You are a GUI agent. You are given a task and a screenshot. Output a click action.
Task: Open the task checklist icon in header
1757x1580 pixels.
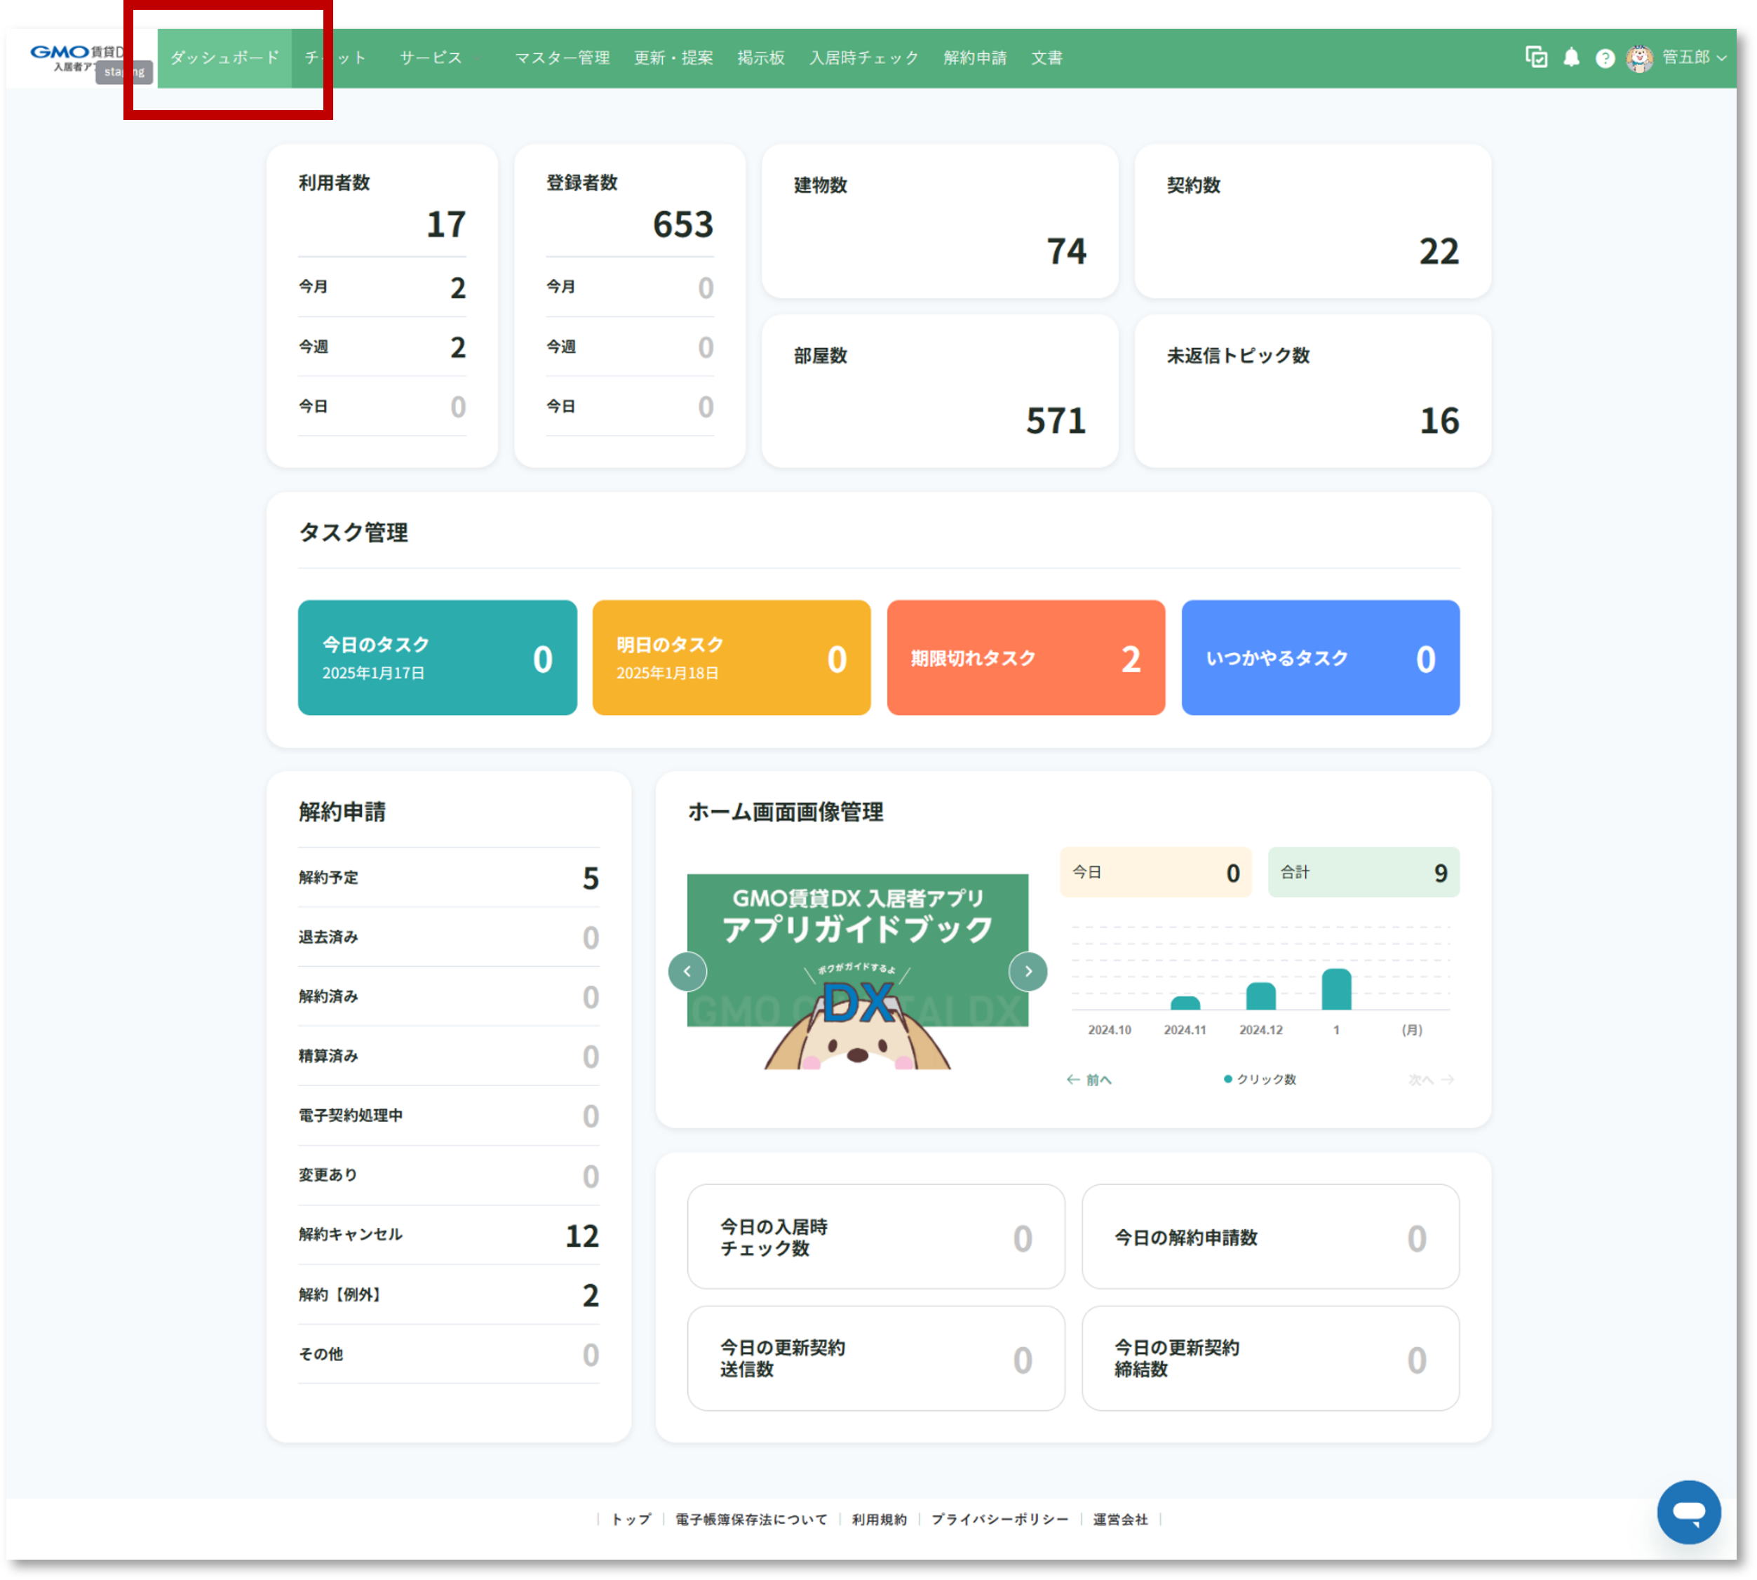coord(1536,58)
